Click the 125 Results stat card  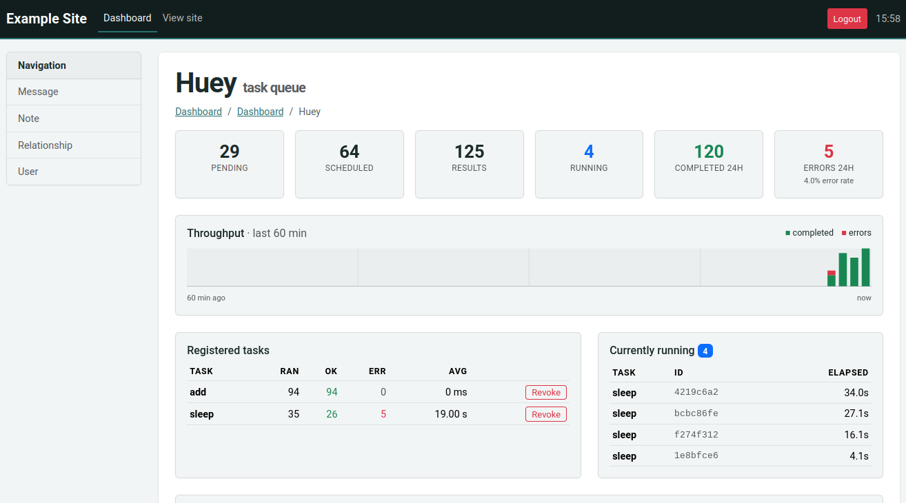[470, 164]
